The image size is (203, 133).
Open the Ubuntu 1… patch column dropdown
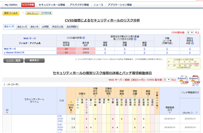[196, 113]
